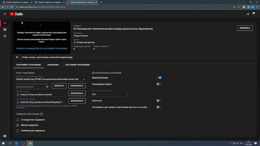Open the YouTube Studio hamburger menu
The height and width of the screenshot is (146, 260).
[x=5, y=14]
